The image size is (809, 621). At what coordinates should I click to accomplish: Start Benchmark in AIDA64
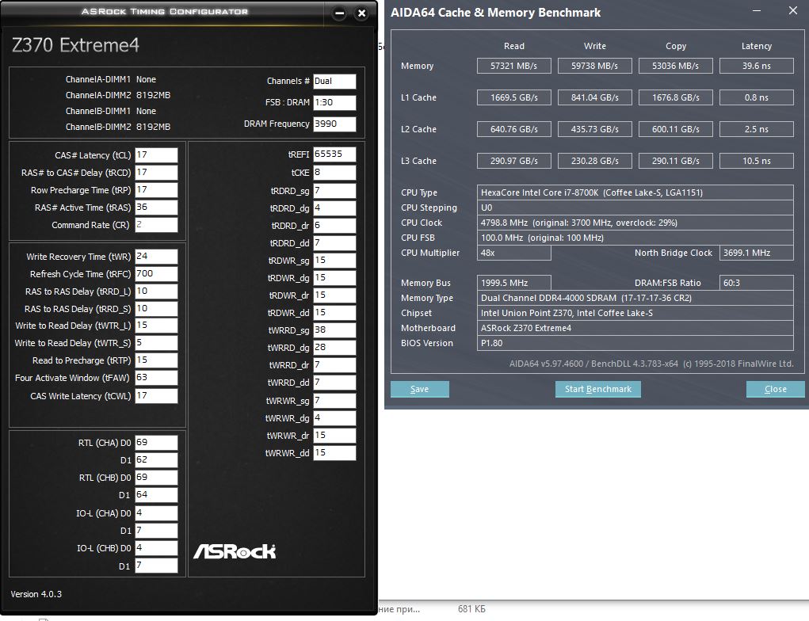tap(598, 389)
